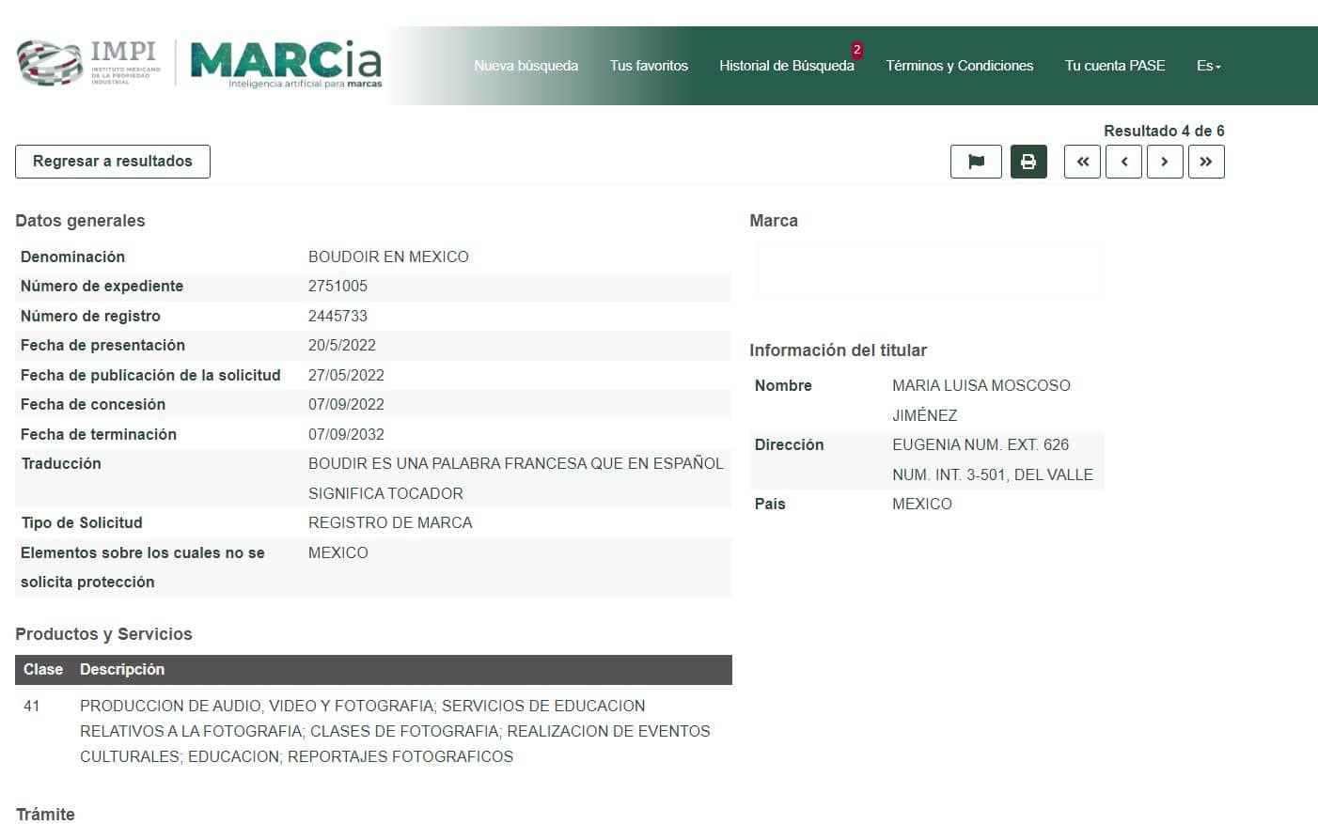1318x824 pixels.
Task: Select publication date 27/05/2022
Action: (346, 375)
